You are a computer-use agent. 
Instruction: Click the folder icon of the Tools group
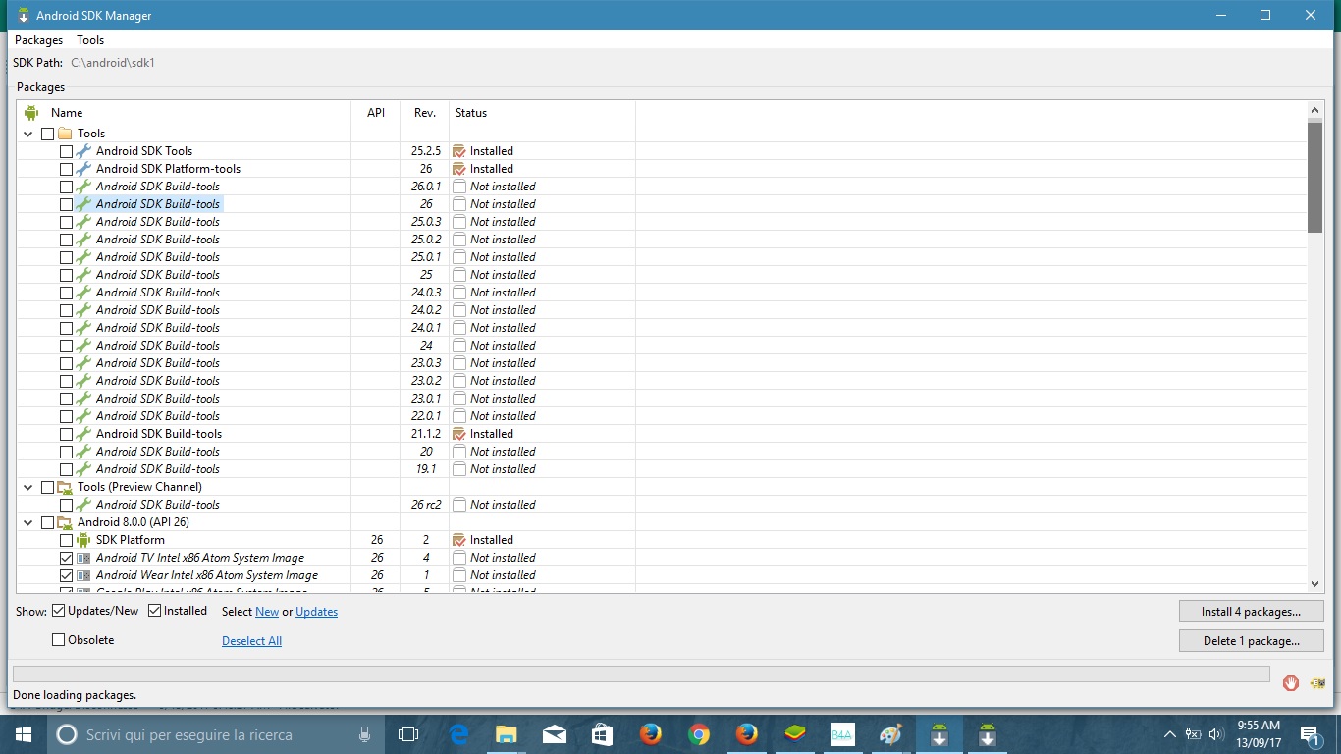click(x=65, y=134)
